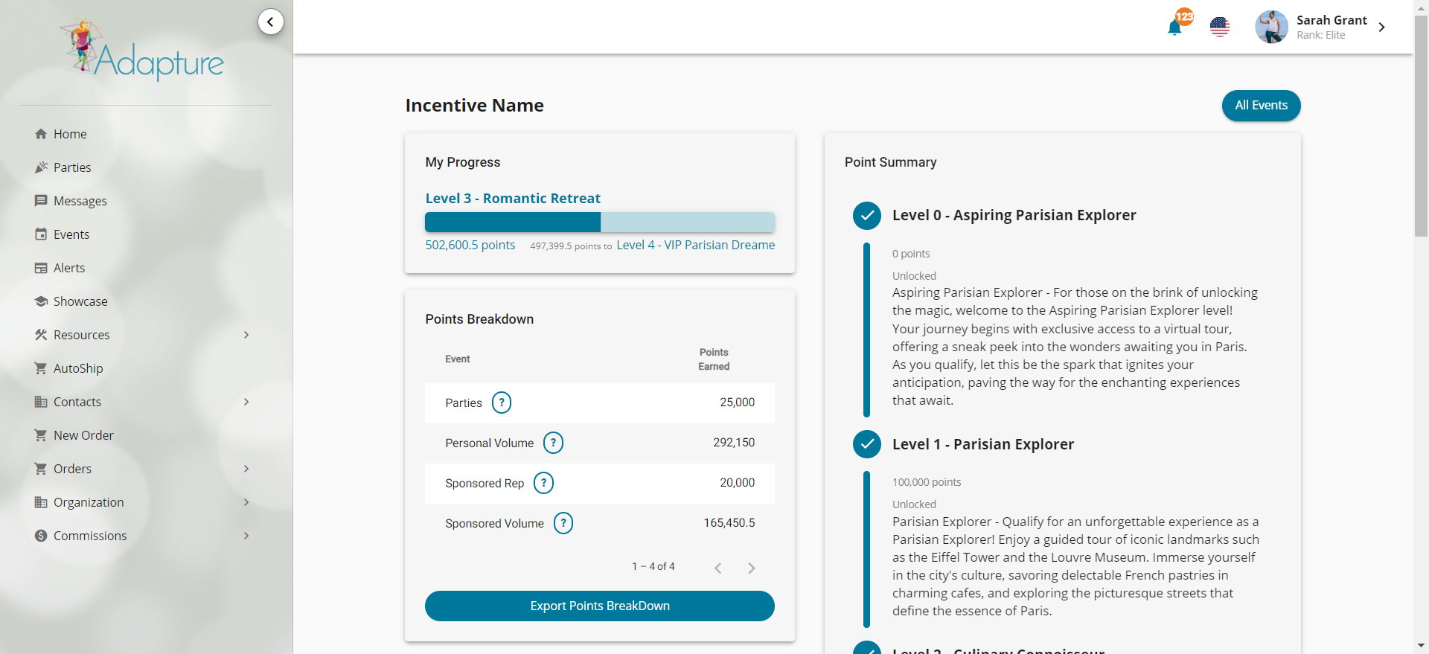1429x654 pixels.
Task: Click Export Points BreakDown button
Action: click(x=599, y=606)
